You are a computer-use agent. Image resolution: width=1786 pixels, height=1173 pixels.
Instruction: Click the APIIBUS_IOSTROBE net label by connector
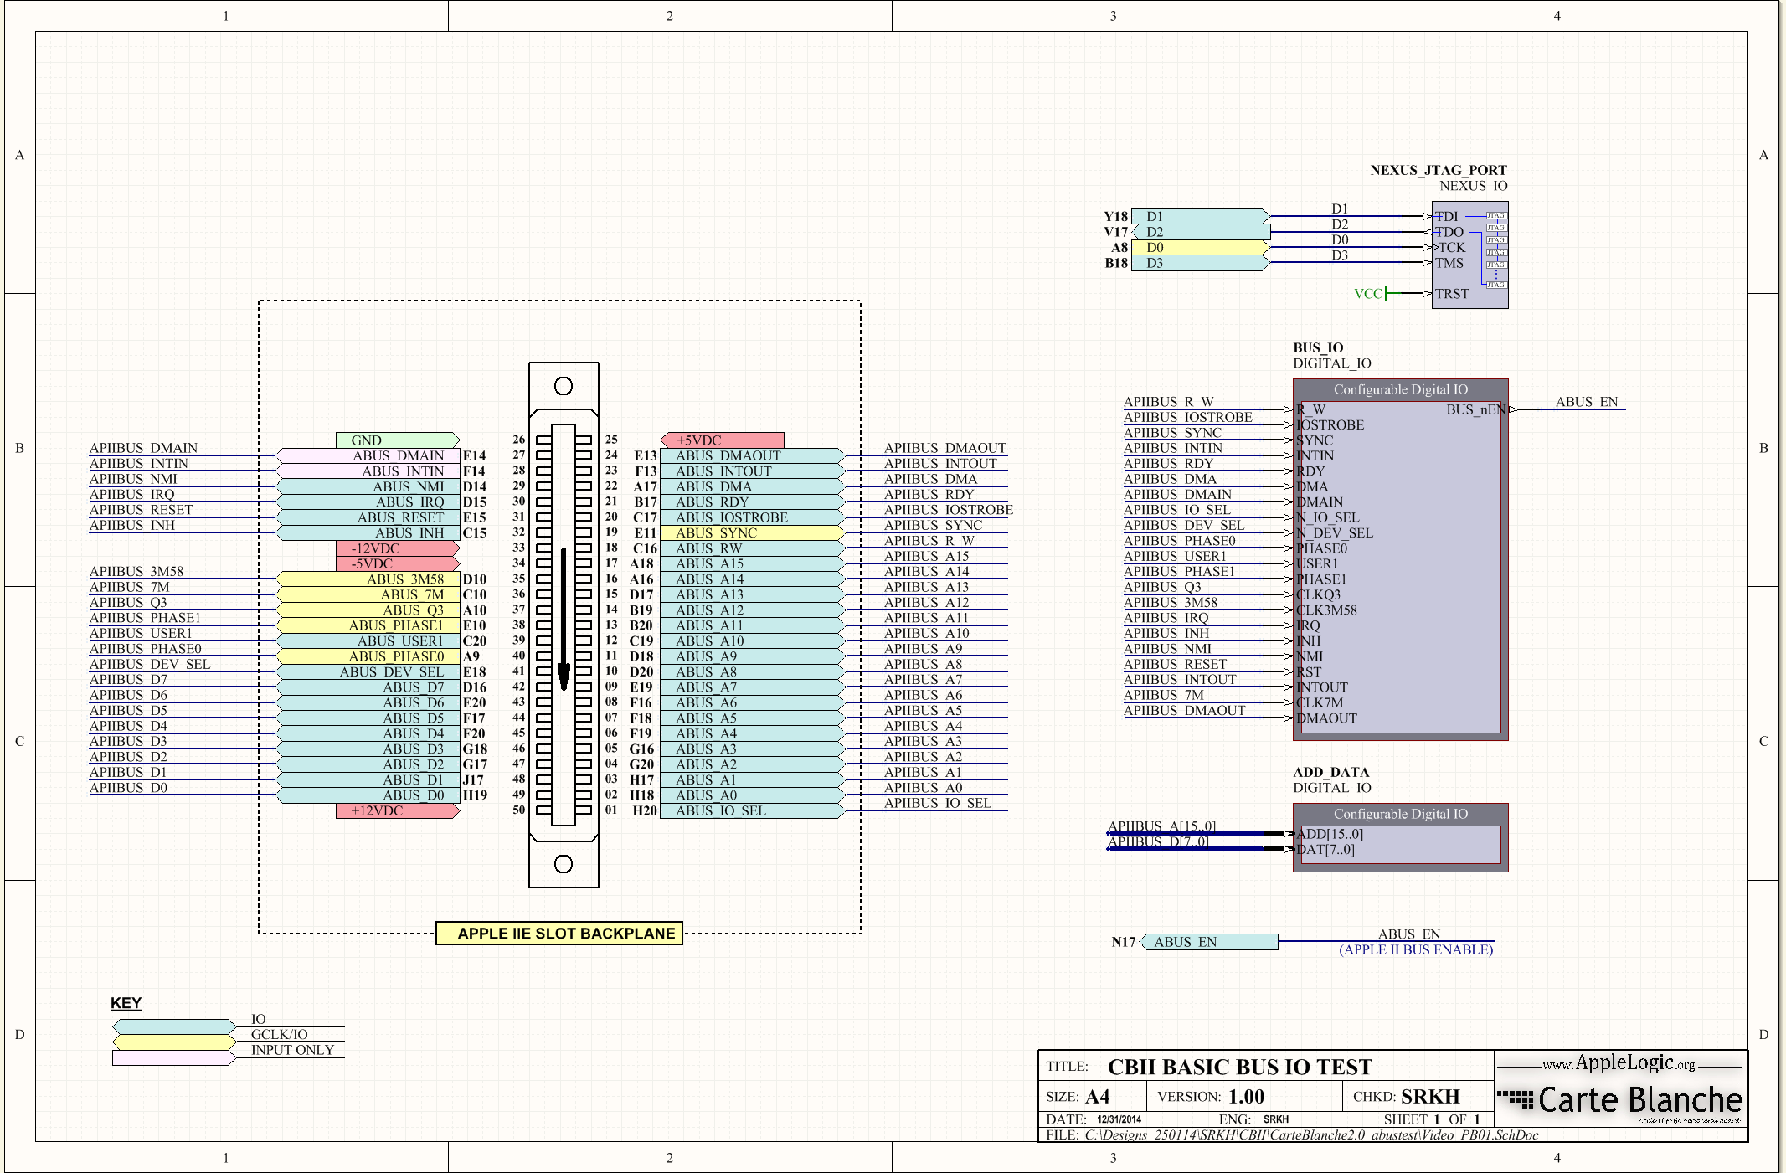949,510
